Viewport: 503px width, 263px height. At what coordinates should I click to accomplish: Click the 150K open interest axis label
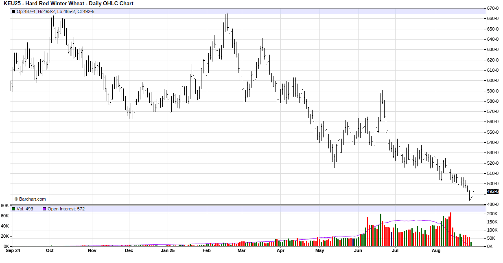[x=492, y=222]
